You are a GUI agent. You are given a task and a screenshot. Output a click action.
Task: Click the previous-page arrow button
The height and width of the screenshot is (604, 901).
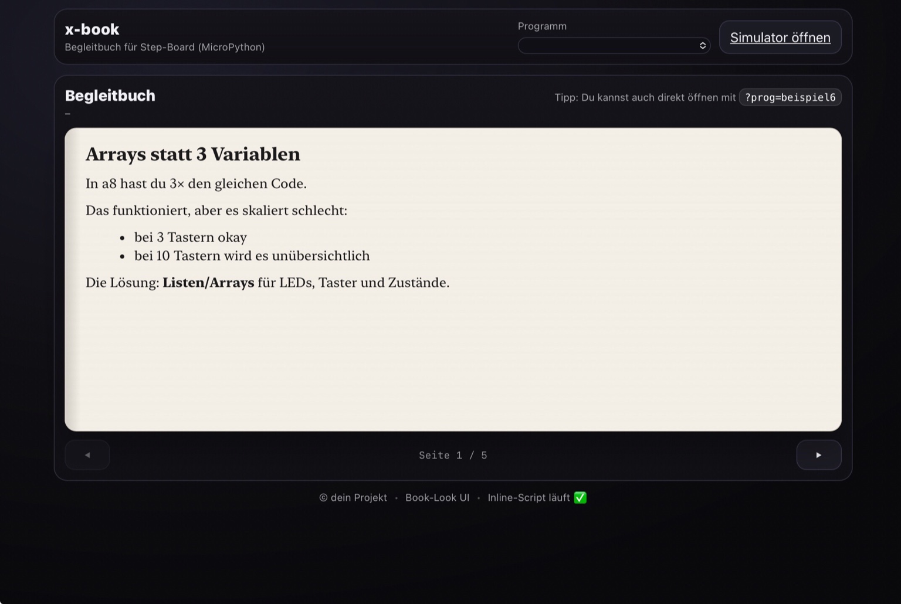(87, 455)
